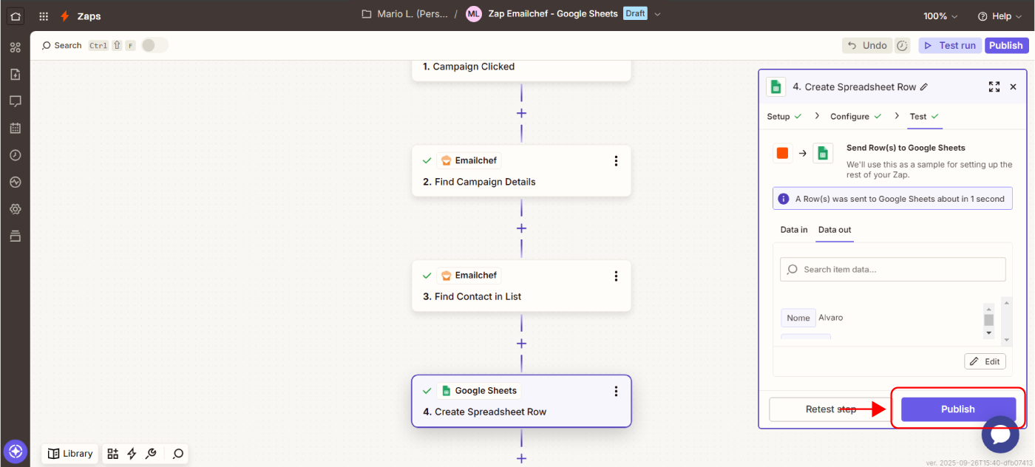Open the settings gear in left sidebar
This screenshot has width=1035, height=467.
pyautogui.click(x=15, y=209)
